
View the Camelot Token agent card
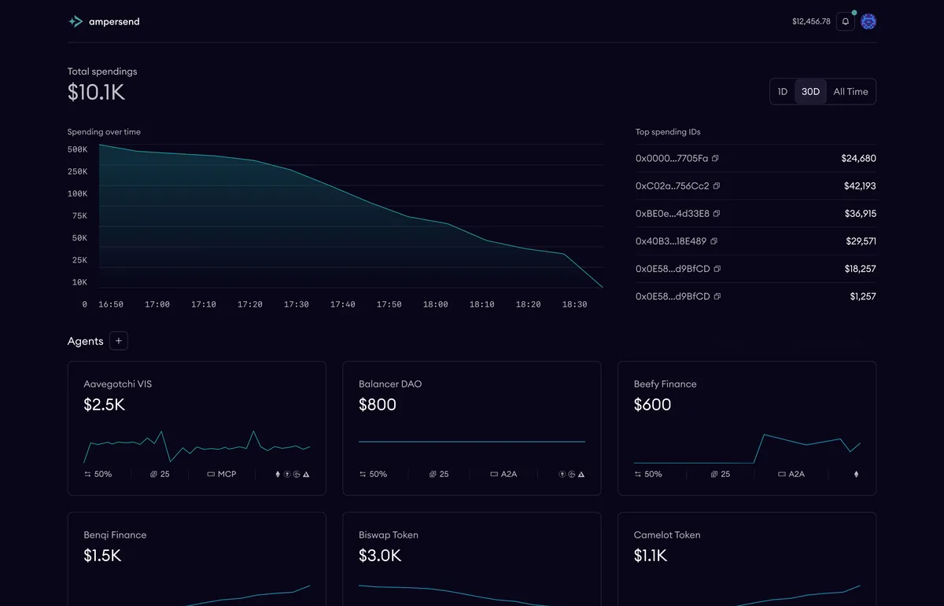[747, 558]
